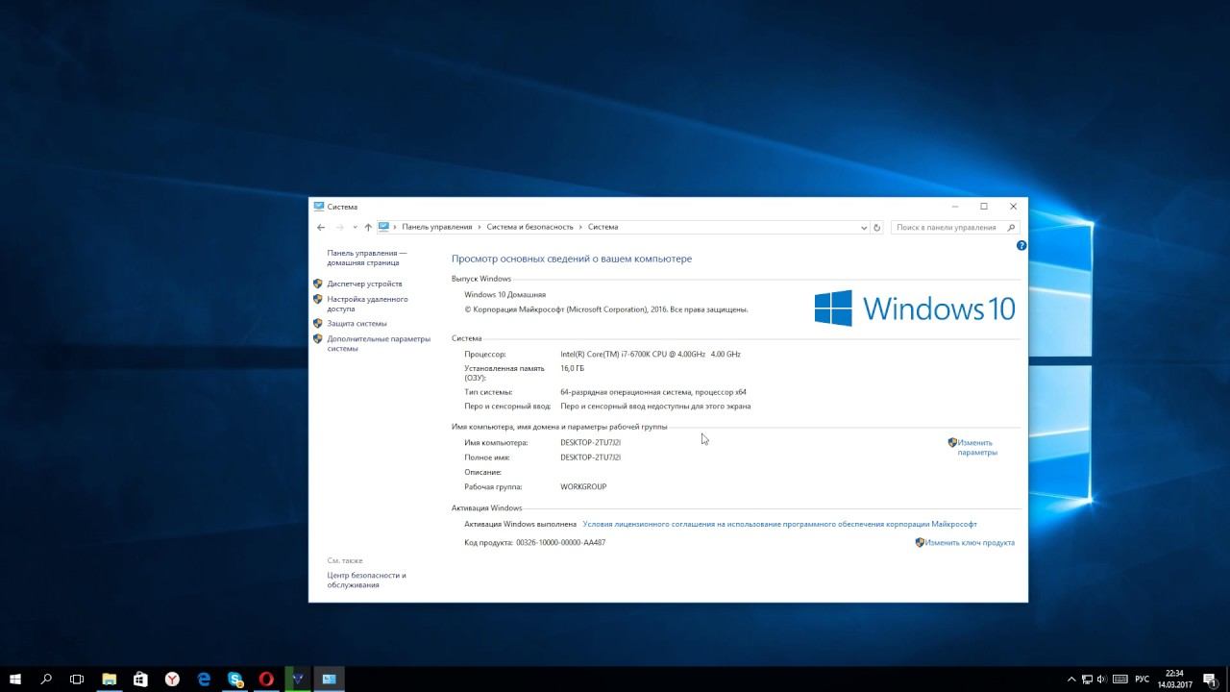Viewport: 1230px width, 692px height.
Task: Open the Action Center notifications icon
Action: 1209,679
